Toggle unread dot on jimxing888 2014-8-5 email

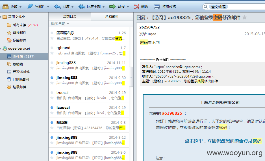52,153
